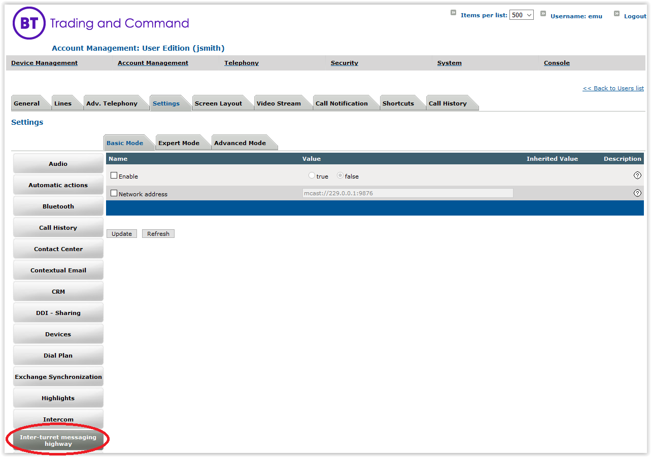Click the Update button
651x457 pixels.
coord(122,234)
